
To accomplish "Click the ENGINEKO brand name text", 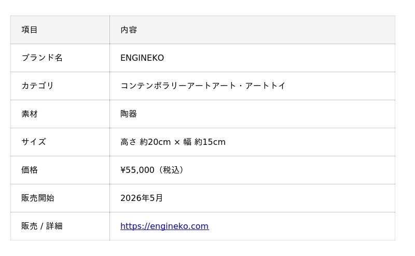I will click(x=142, y=58).
